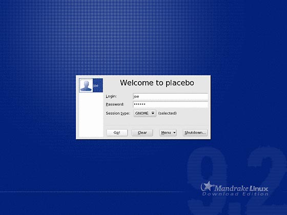This screenshot has height=215, width=287.
Task: Click the Shutdown... button
Action: pyautogui.click(x=195, y=133)
